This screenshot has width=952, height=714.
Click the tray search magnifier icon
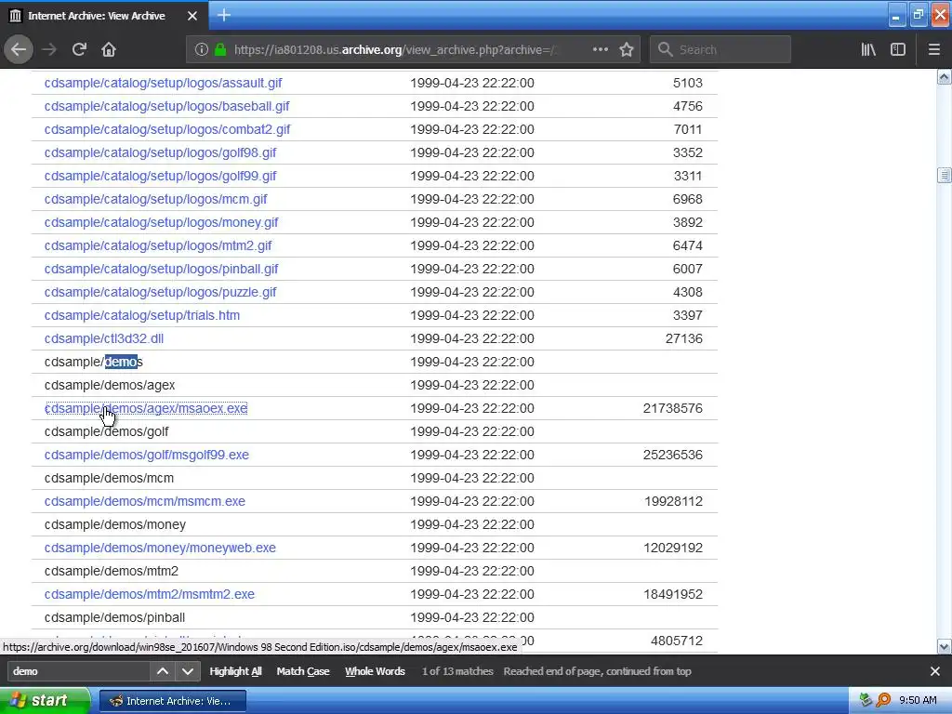point(883,701)
